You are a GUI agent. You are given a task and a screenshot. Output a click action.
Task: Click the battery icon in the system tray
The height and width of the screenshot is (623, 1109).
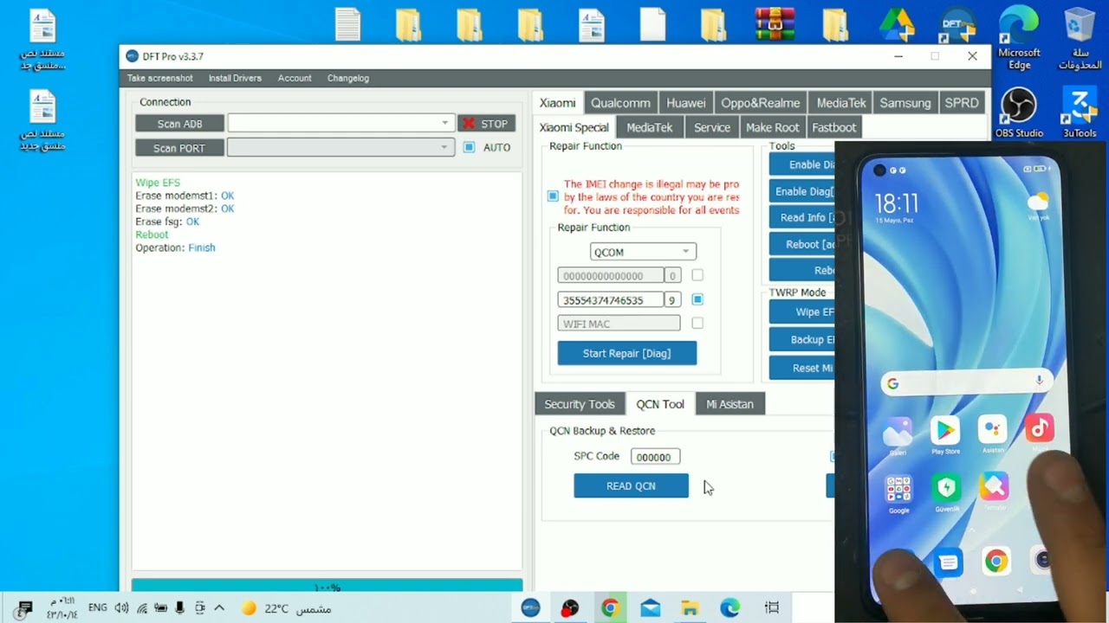[x=160, y=608]
